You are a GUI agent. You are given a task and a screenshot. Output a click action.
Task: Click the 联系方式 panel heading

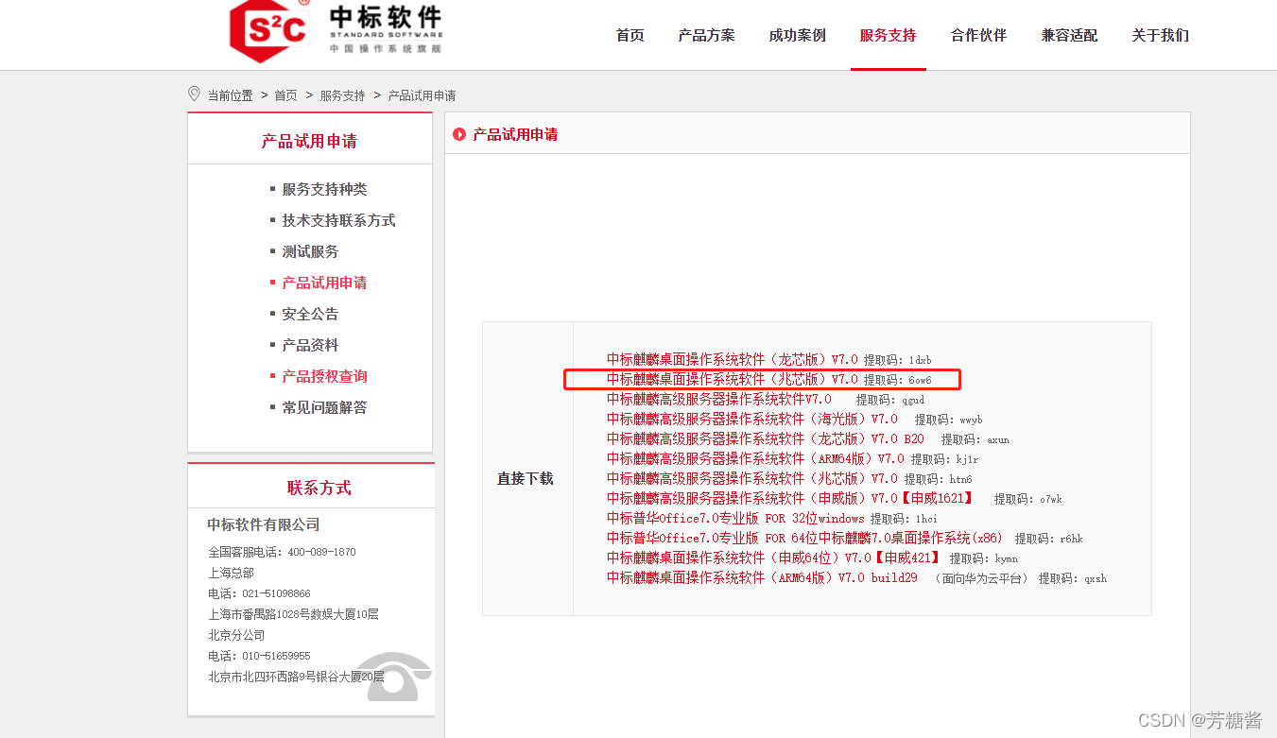tap(319, 488)
